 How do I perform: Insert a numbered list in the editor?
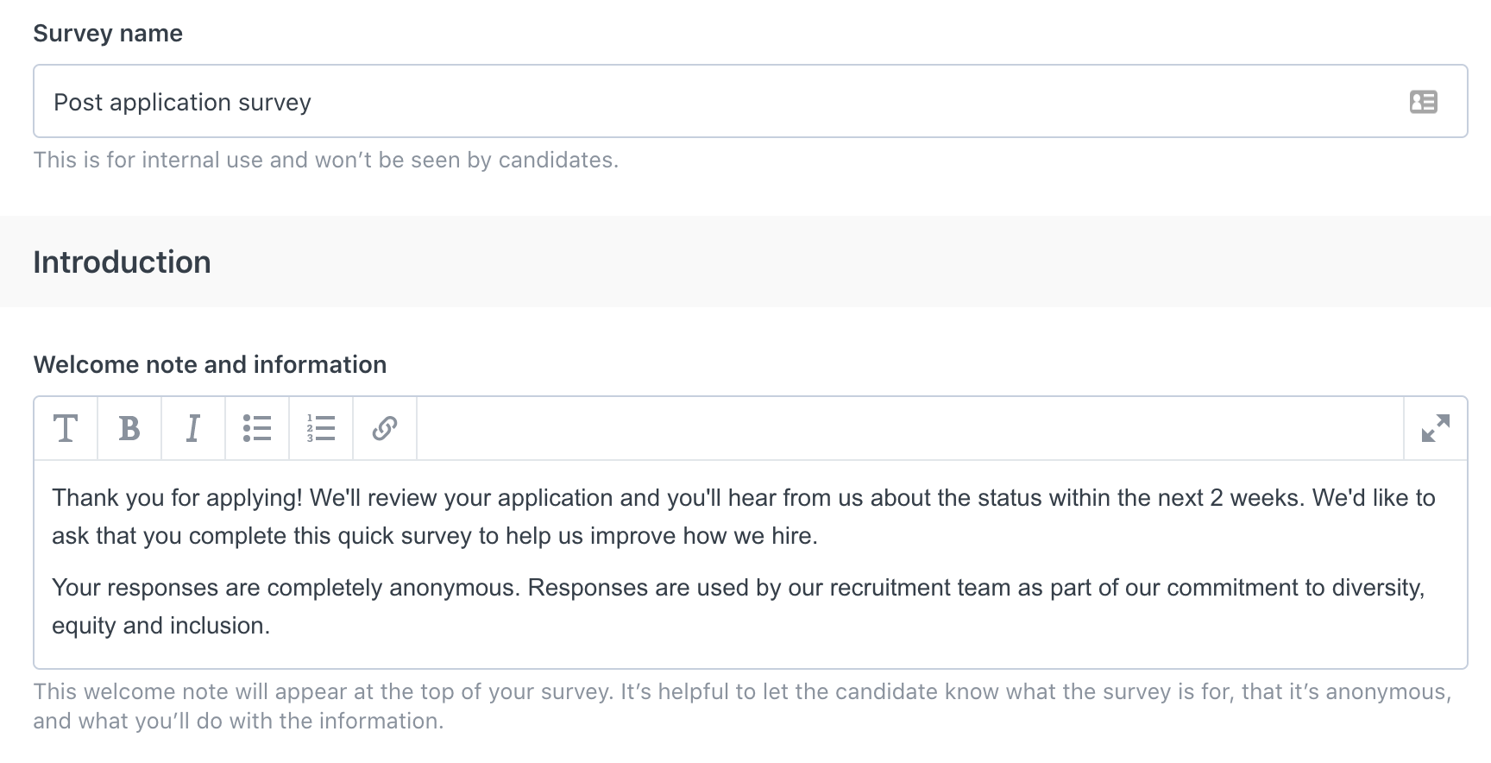321,428
